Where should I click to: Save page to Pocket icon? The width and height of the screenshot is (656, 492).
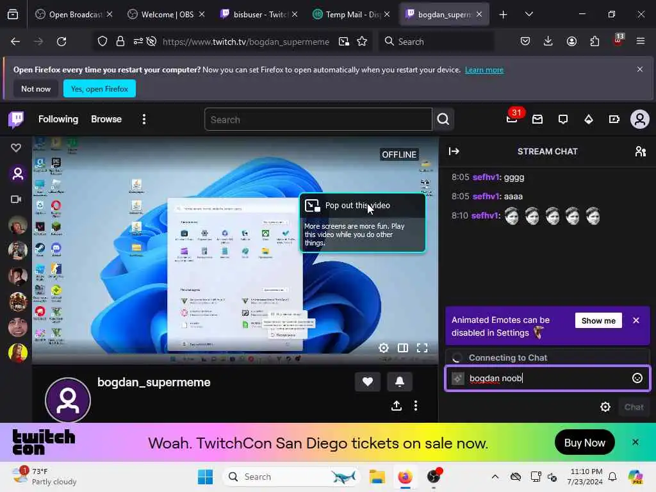pos(525,42)
